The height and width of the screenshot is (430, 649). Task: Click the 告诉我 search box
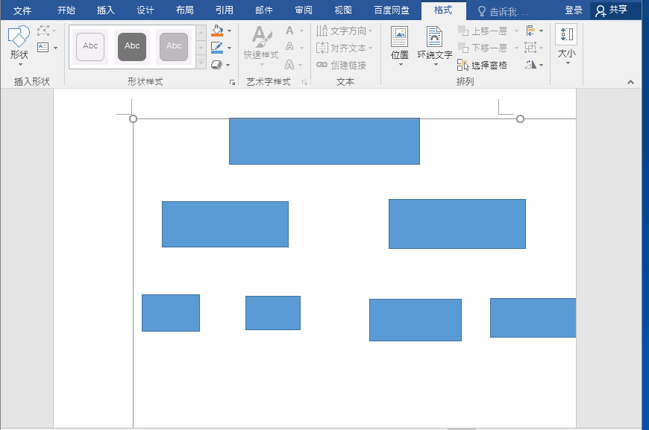click(504, 12)
